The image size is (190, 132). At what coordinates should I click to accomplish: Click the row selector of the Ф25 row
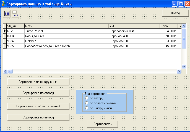5,46
